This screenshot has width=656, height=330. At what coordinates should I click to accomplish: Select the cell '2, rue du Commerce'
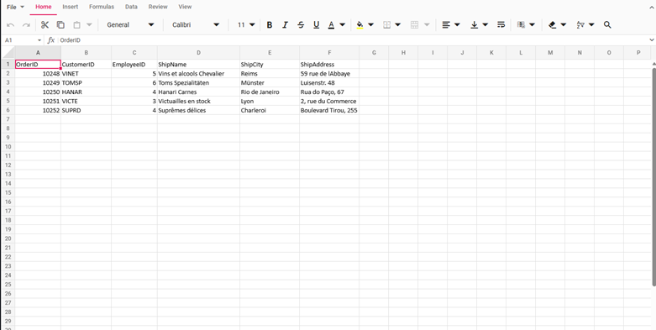pyautogui.click(x=329, y=102)
